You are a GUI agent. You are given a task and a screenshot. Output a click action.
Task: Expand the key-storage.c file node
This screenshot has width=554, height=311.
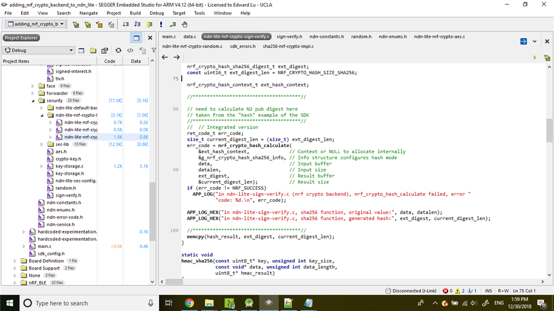42,166
